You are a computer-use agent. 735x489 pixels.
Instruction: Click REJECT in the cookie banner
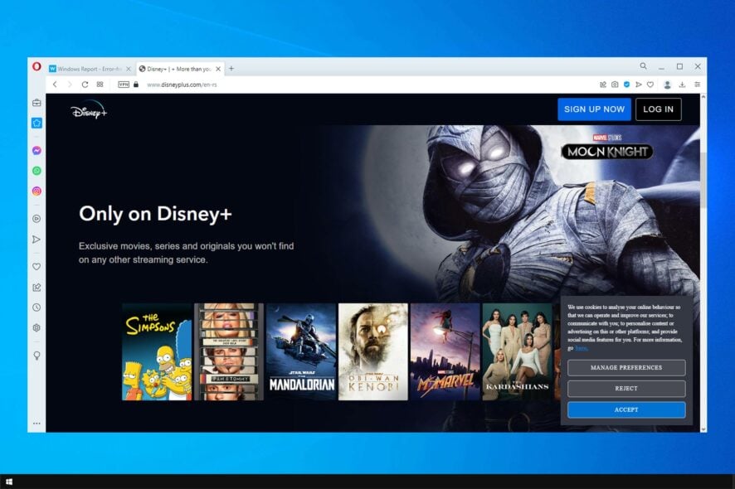626,388
